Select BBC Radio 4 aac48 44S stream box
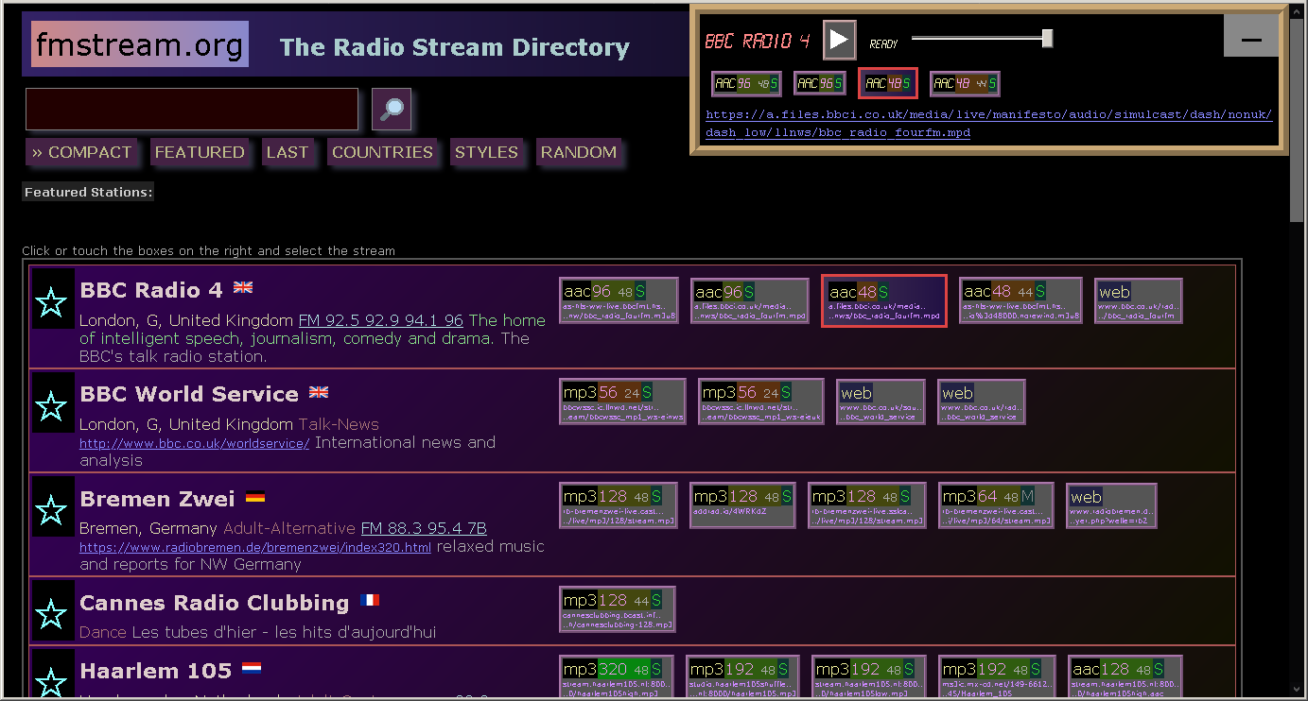Viewport: 1308px width, 701px height. tap(1020, 301)
